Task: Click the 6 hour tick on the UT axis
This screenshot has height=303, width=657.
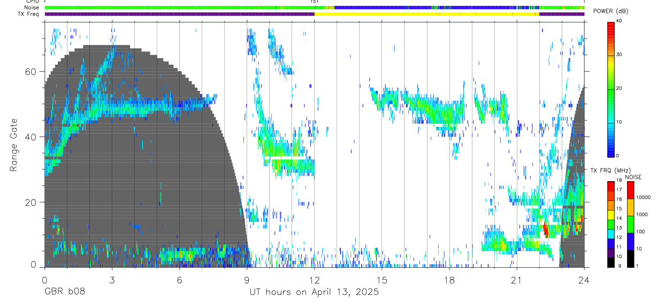Action: tap(179, 279)
